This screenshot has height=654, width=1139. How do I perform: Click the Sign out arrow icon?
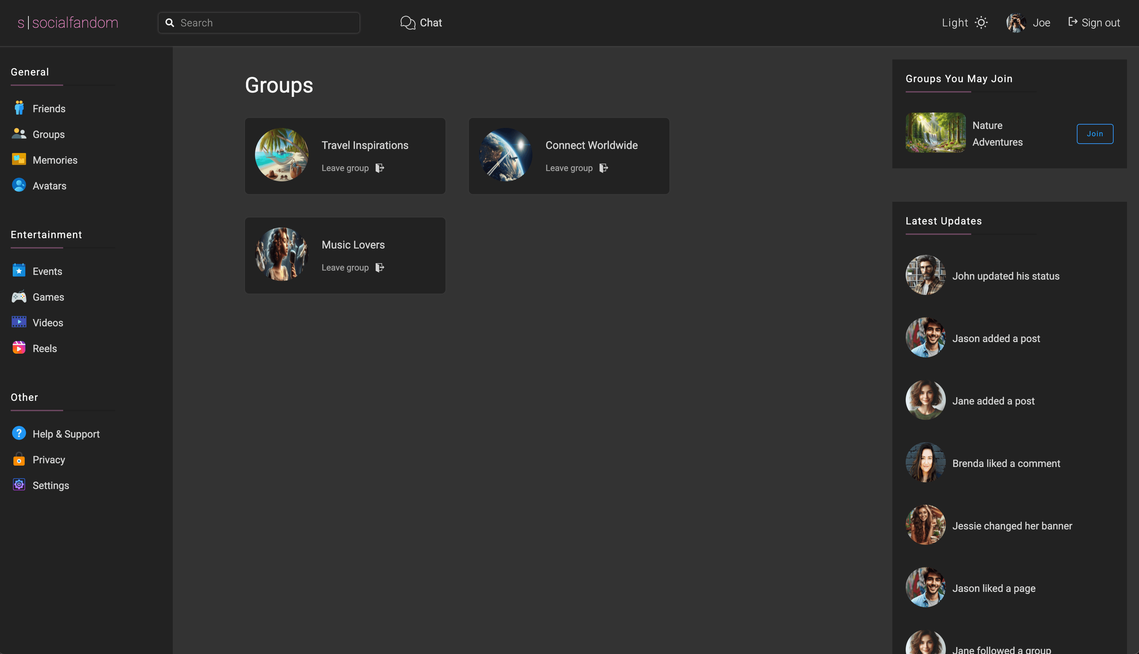1072,22
